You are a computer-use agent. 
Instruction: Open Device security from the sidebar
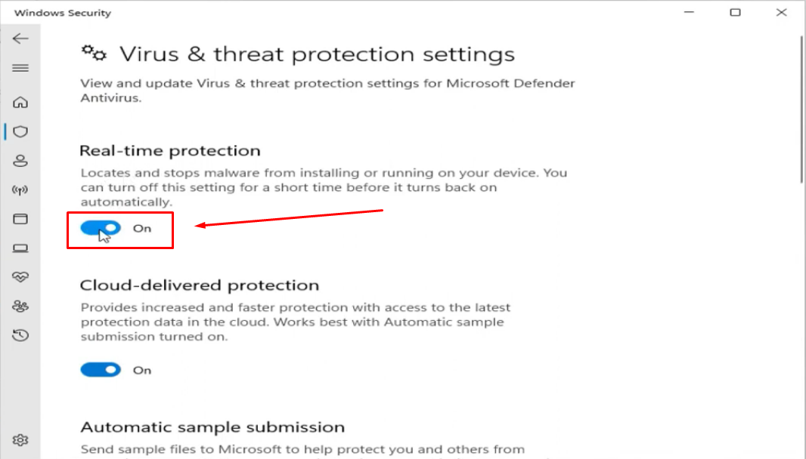(x=20, y=248)
